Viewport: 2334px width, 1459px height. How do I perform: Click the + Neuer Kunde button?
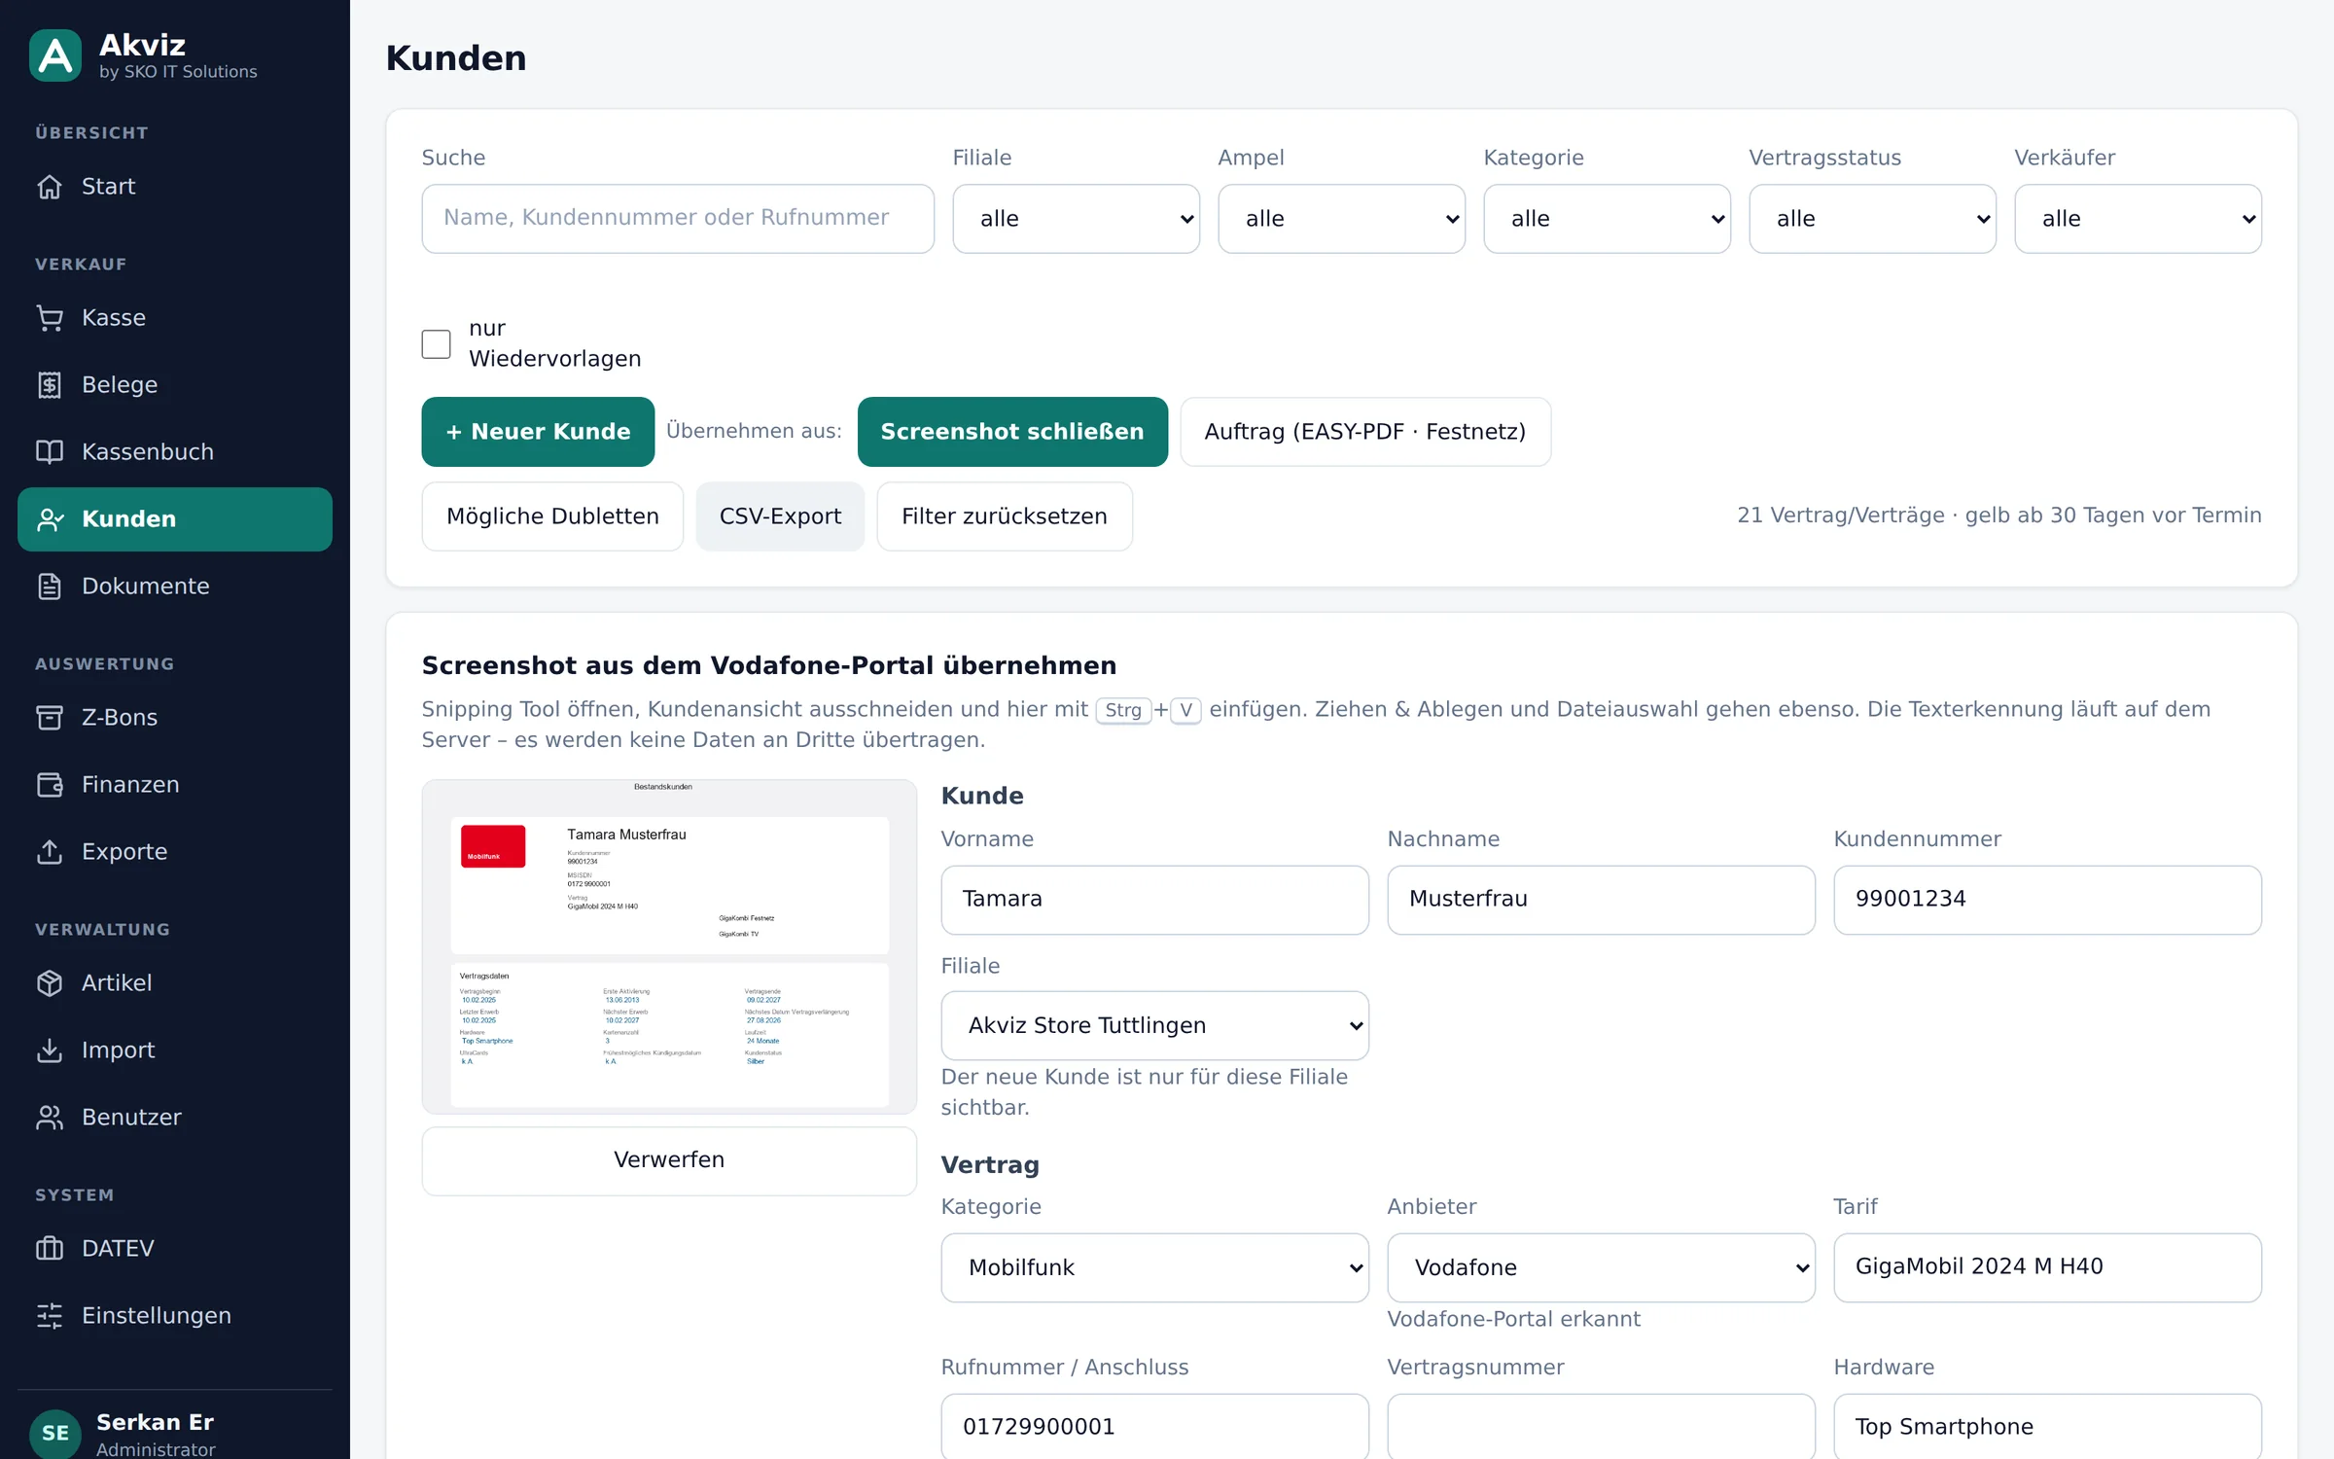click(x=538, y=432)
